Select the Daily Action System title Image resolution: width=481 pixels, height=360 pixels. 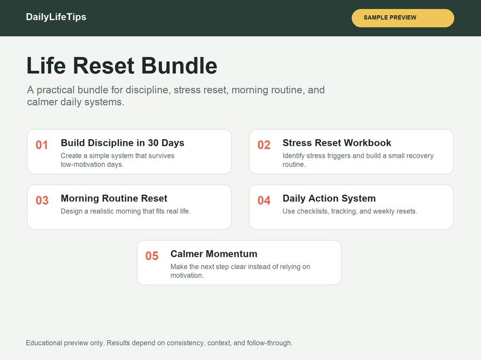pyautogui.click(x=329, y=198)
